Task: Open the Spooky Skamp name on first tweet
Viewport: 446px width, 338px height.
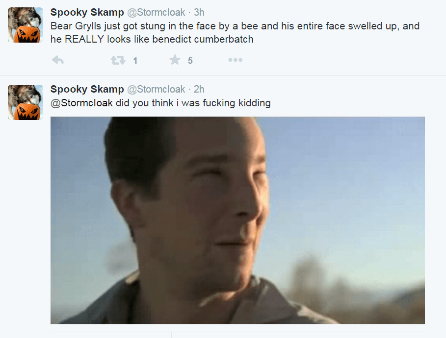Action: (87, 12)
